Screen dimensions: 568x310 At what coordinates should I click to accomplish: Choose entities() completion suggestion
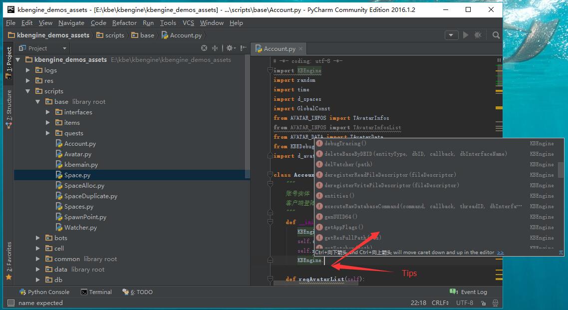(436, 196)
